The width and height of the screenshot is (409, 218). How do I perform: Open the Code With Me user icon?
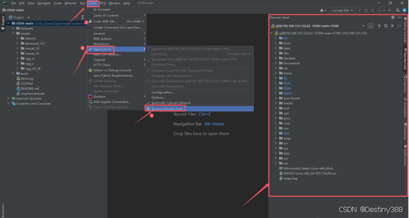[x=323, y=11]
